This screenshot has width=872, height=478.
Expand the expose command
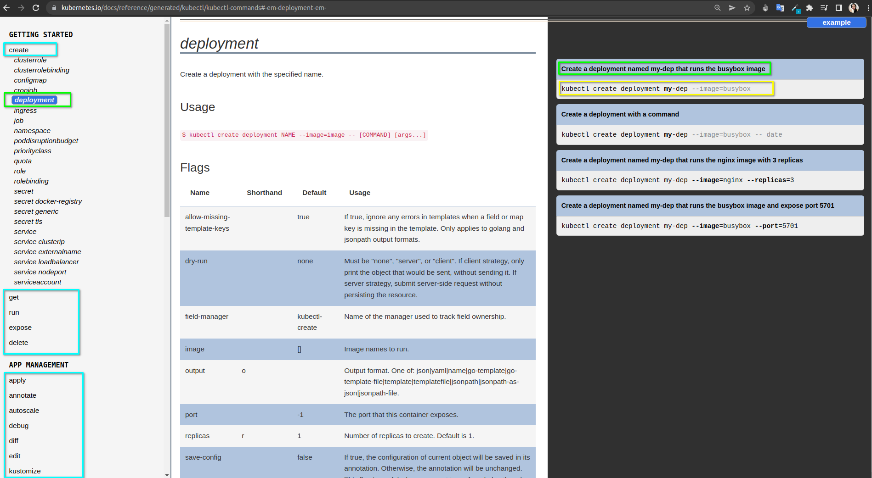20,328
